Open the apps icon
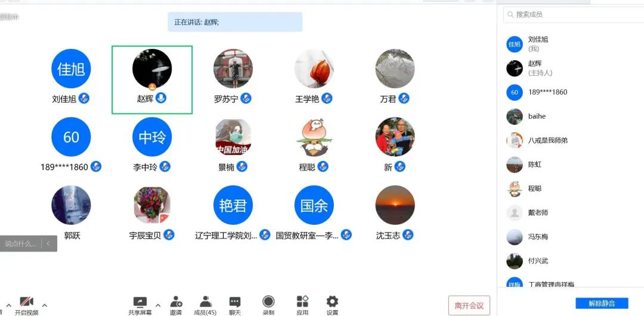The width and height of the screenshot is (644, 316). click(x=303, y=302)
